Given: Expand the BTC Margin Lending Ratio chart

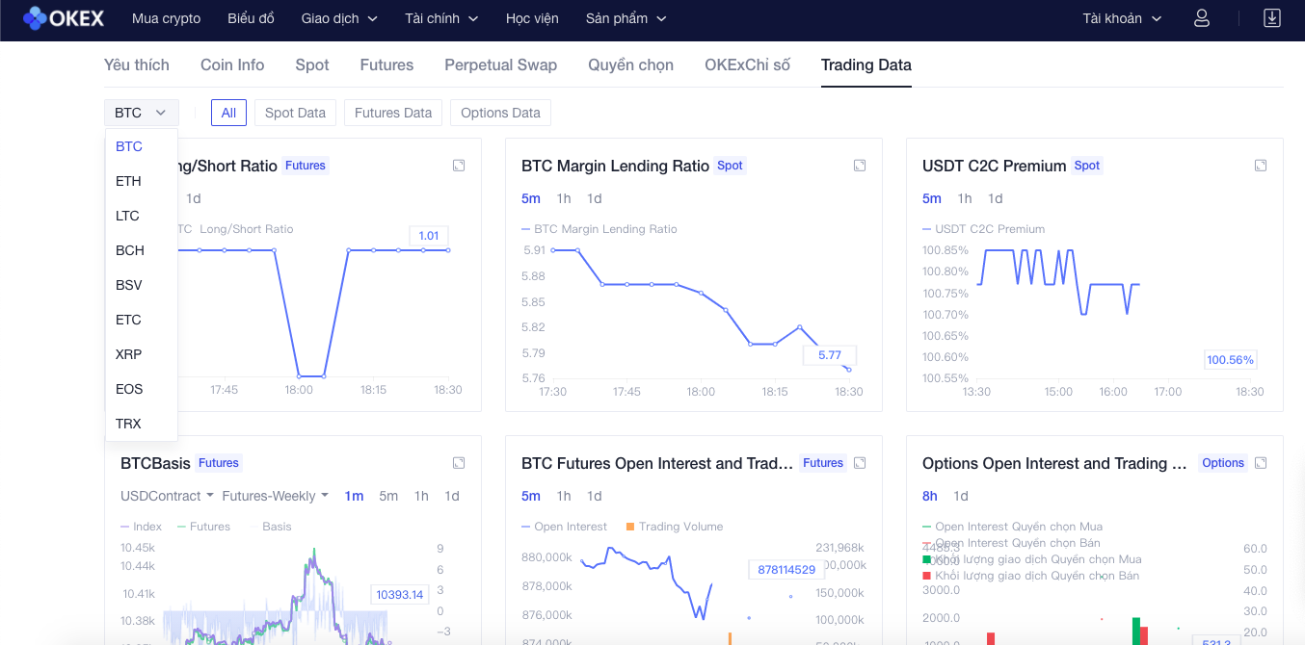Looking at the screenshot, I should (x=860, y=166).
